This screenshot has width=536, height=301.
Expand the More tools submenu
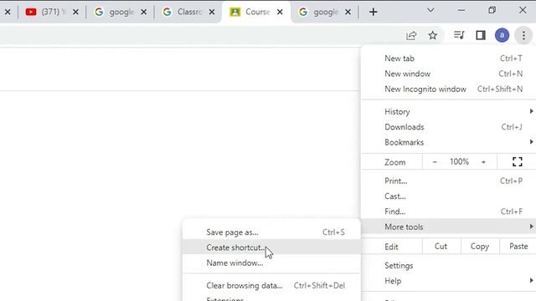[449, 227]
